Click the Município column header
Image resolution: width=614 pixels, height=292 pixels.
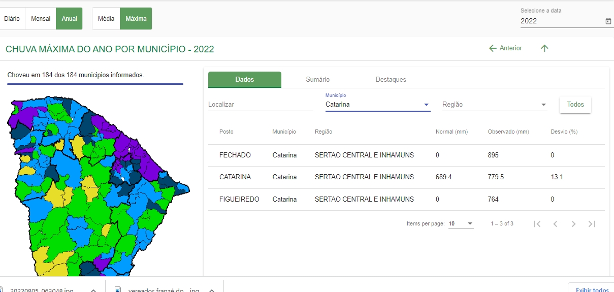(284, 132)
